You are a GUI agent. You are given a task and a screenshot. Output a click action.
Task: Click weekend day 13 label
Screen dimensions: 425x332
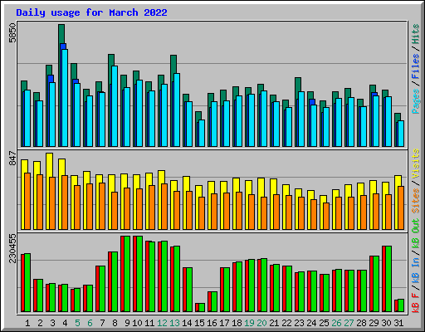(174, 323)
